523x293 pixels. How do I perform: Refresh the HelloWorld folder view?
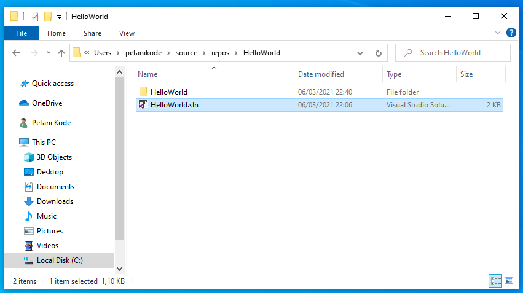click(378, 53)
